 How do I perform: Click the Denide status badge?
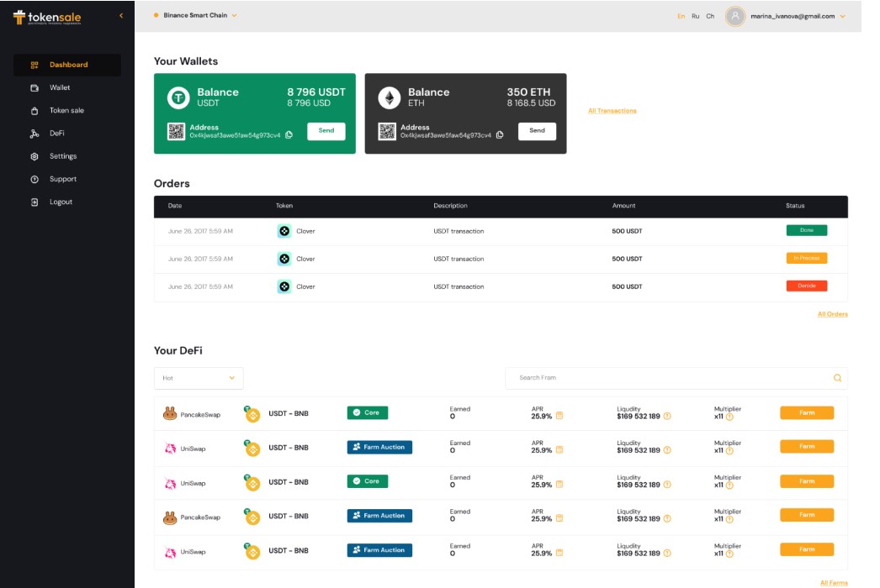(807, 286)
